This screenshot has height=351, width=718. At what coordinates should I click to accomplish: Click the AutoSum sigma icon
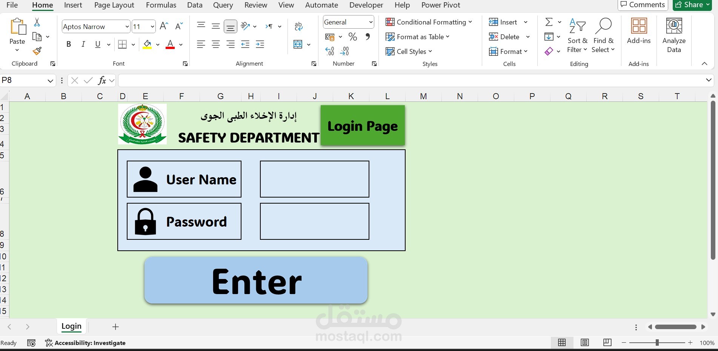pos(549,22)
